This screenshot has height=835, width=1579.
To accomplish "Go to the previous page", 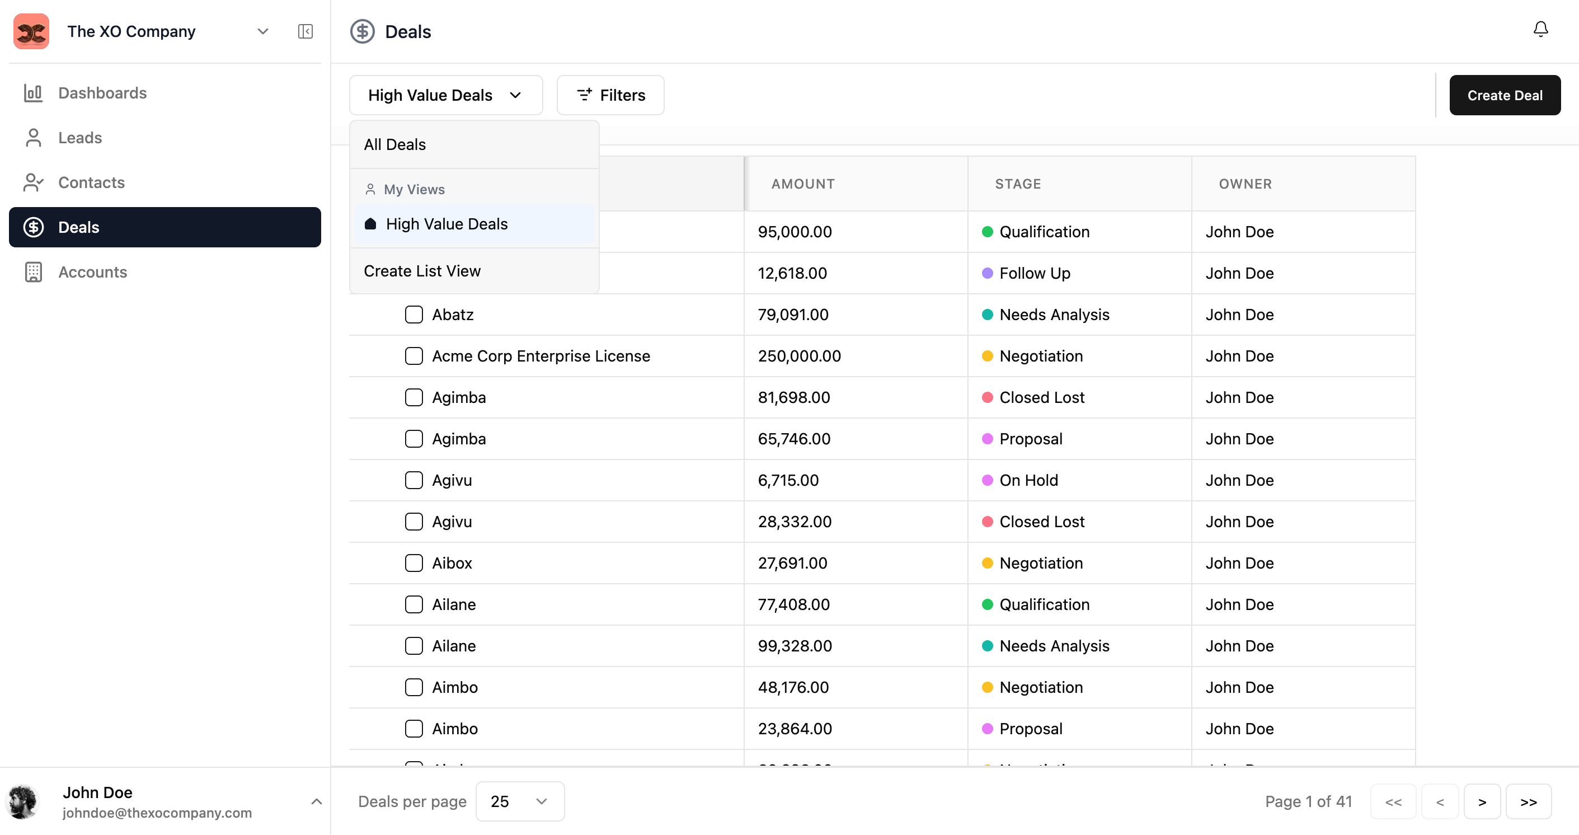I will click(1440, 801).
